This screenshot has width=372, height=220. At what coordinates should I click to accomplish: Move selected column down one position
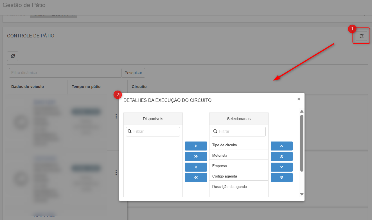tap(282, 167)
